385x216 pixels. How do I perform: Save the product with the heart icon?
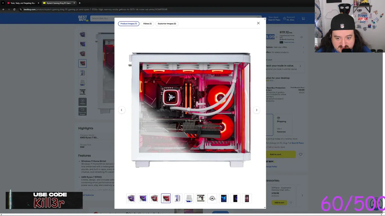[x=300, y=154]
